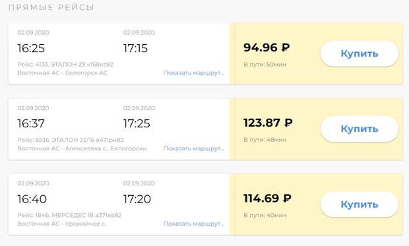Screen dimensions: 409x246
Task: Select the 16:40 departure time
Action: click(32, 199)
